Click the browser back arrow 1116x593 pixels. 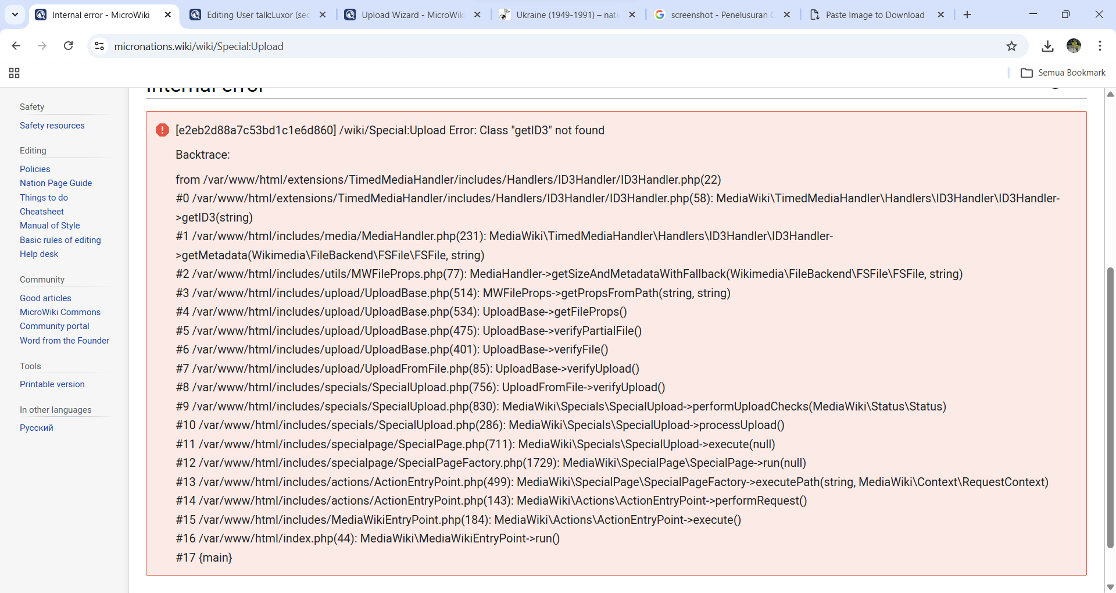[16, 46]
